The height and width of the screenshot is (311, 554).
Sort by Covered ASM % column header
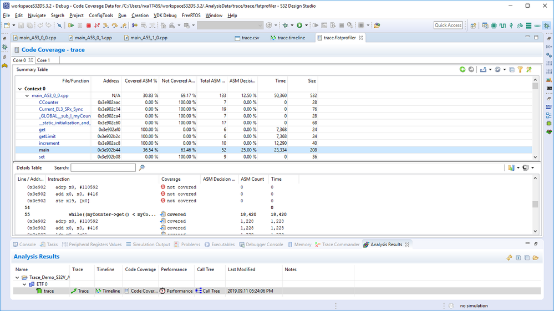point(140,81)
